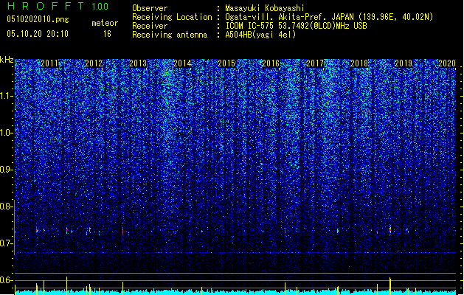Click the 'meteor' label
464x295 pixels.
click(x=105, y=23)
